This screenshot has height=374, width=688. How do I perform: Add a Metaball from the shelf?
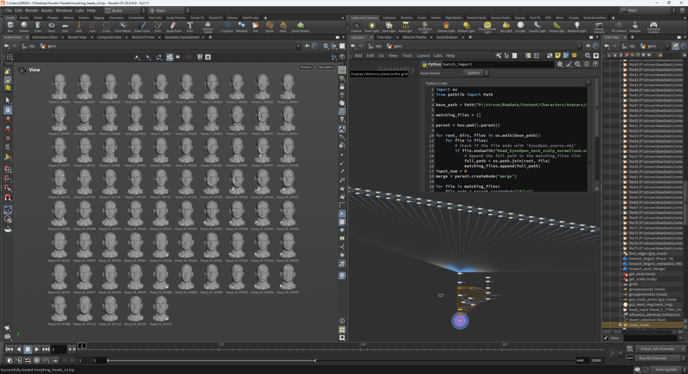coord(242,27)
